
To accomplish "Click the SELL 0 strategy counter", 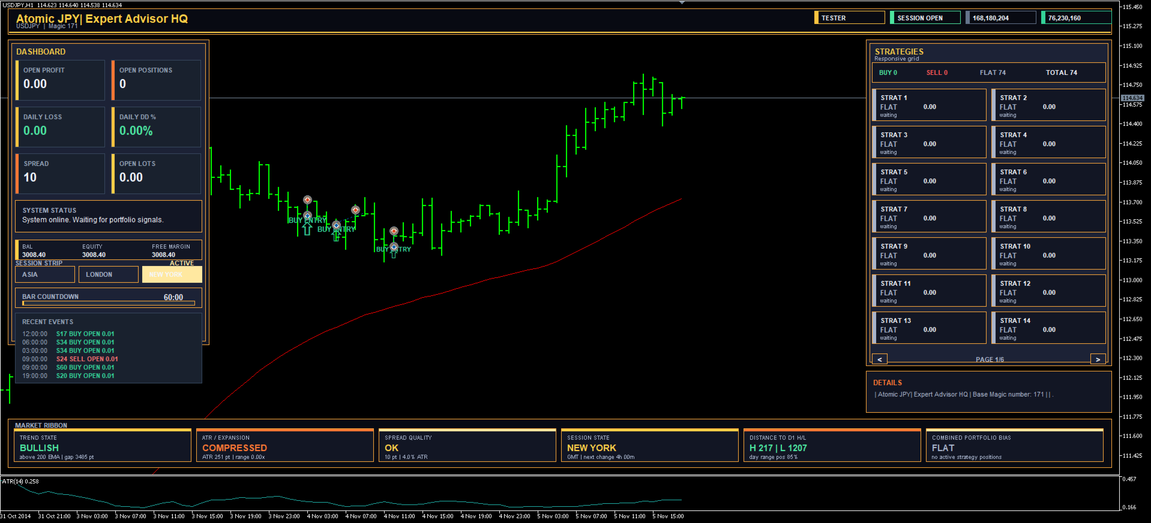I will 937,72.
